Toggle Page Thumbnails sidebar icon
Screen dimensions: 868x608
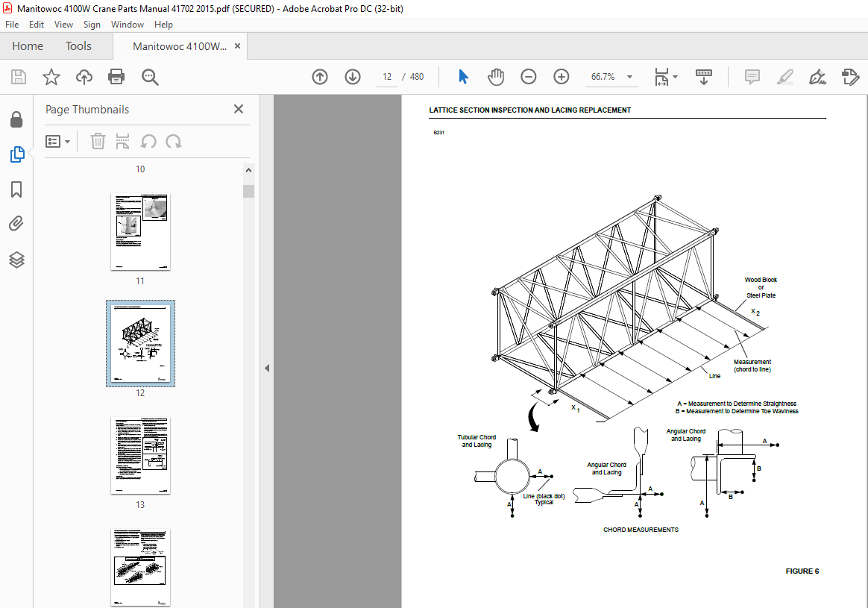17,154
